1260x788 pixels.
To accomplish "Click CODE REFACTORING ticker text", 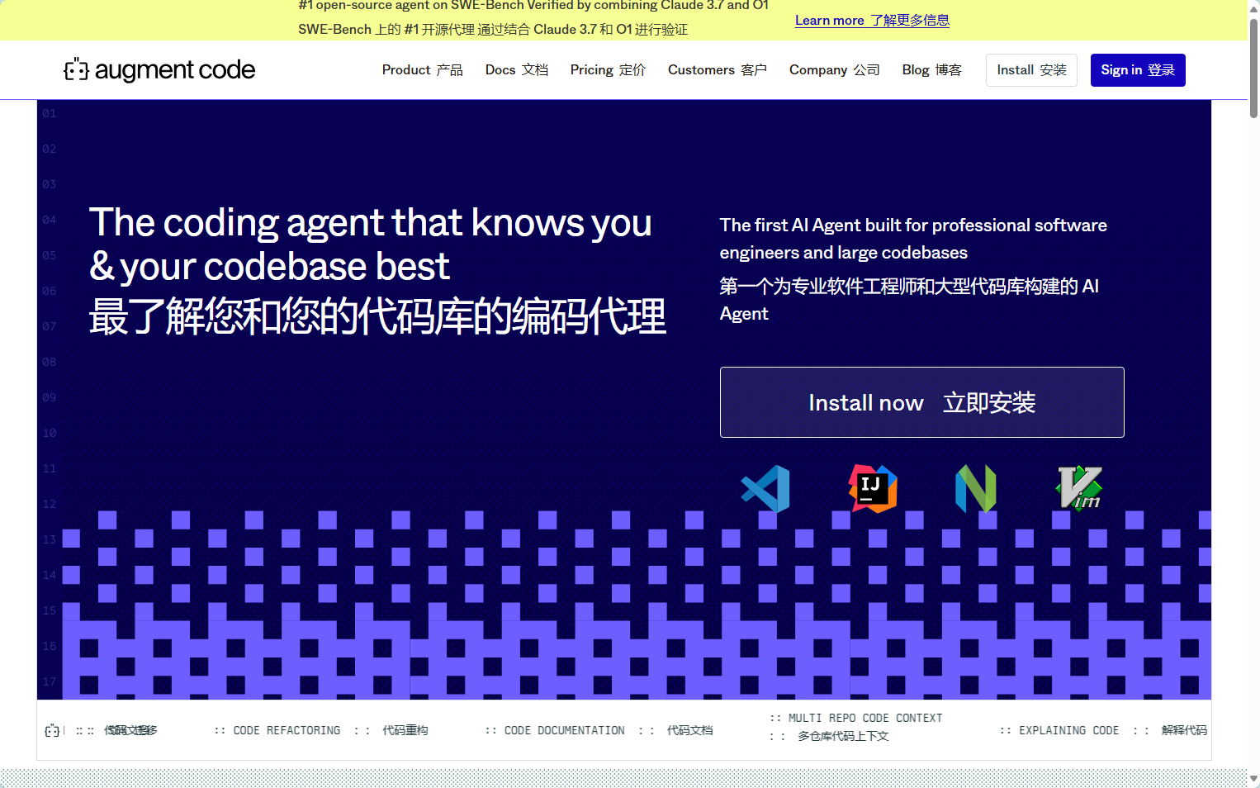I will tap(287, 731).
